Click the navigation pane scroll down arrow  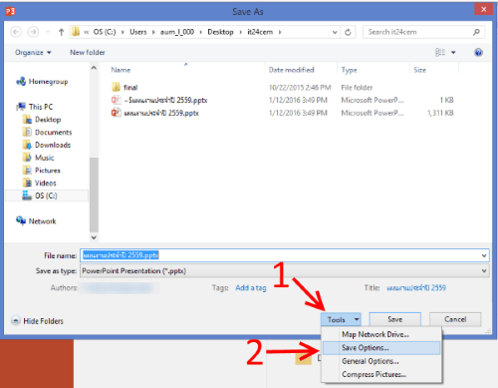point(94,237)
